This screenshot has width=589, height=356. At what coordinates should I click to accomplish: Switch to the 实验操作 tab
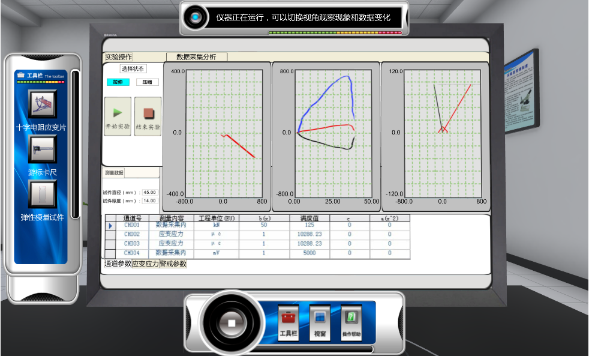coord(119,57)
